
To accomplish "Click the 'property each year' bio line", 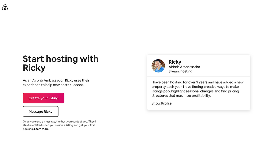I will pyautogui.click(x=195, y=87).
